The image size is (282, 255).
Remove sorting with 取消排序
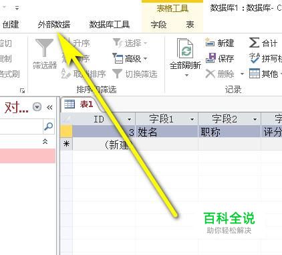(84, 74)
